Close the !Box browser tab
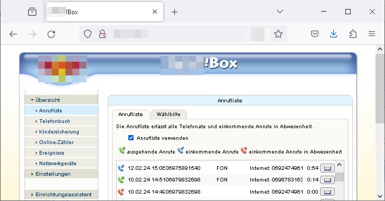 155,12
